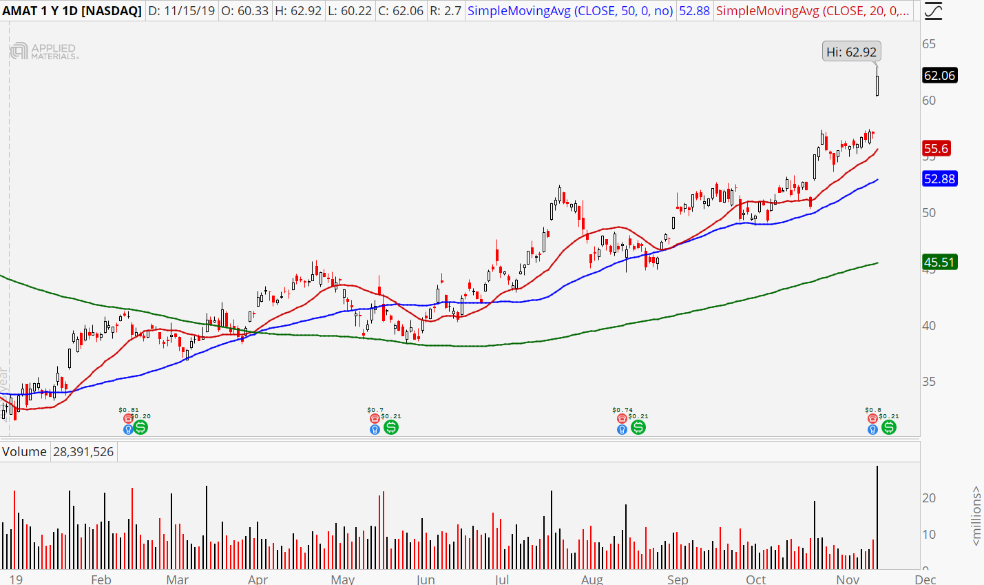The image size is (984, 585).
Task: Click the Dec label on time axis
Action: [x=925, y=579]
